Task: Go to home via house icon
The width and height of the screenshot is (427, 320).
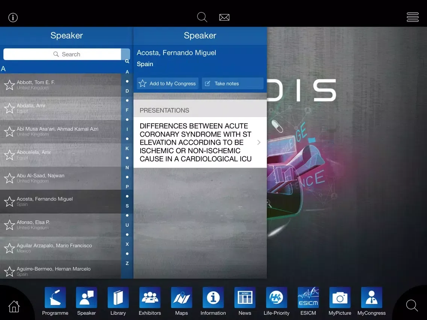Action: point(14,306)
